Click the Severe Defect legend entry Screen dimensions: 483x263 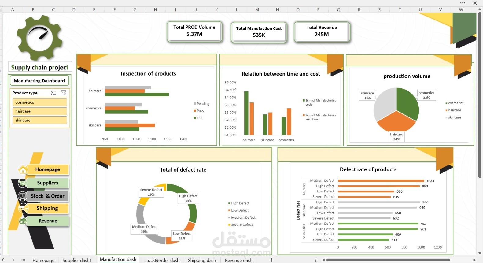pos(240,225)
